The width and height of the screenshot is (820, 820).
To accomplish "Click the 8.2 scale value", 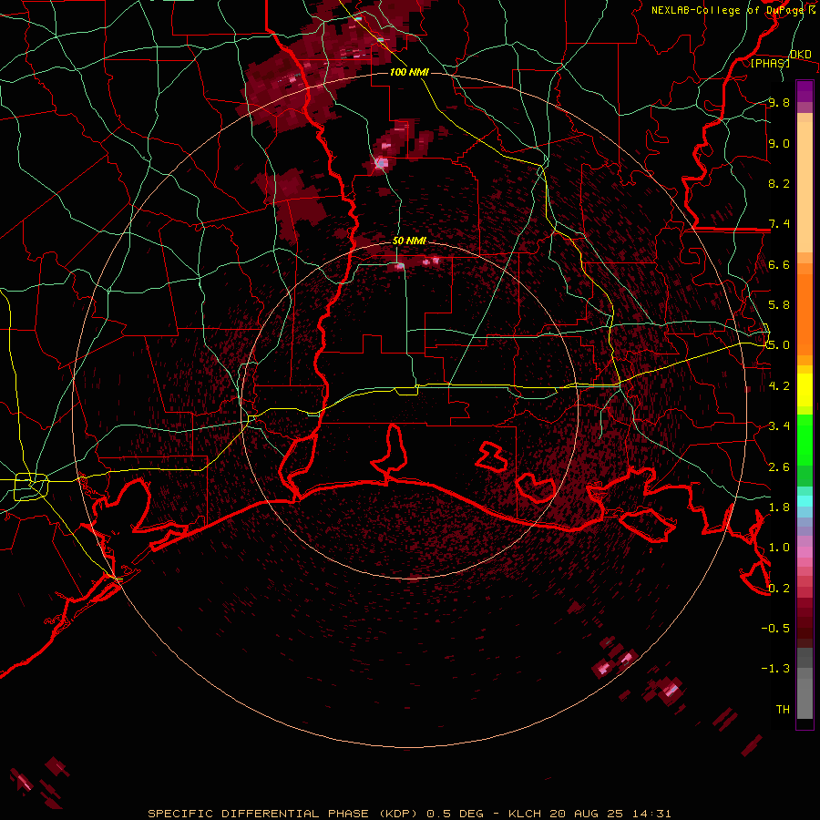I will click(x=779, y=183).
